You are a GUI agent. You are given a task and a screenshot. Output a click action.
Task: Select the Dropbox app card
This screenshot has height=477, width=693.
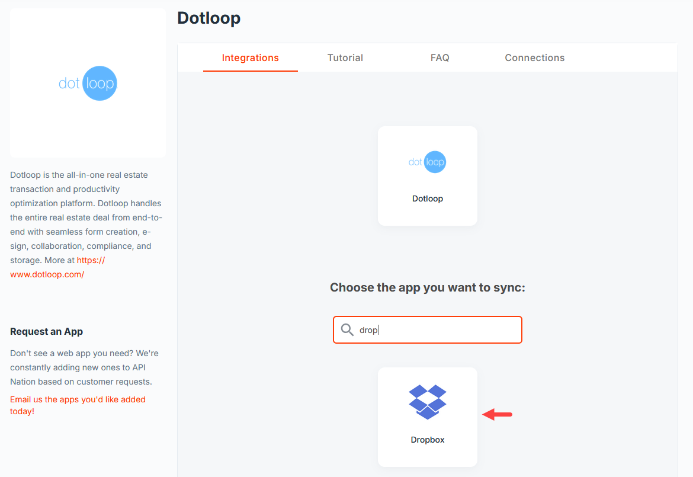pyautogui.click(x=428, y=417)
